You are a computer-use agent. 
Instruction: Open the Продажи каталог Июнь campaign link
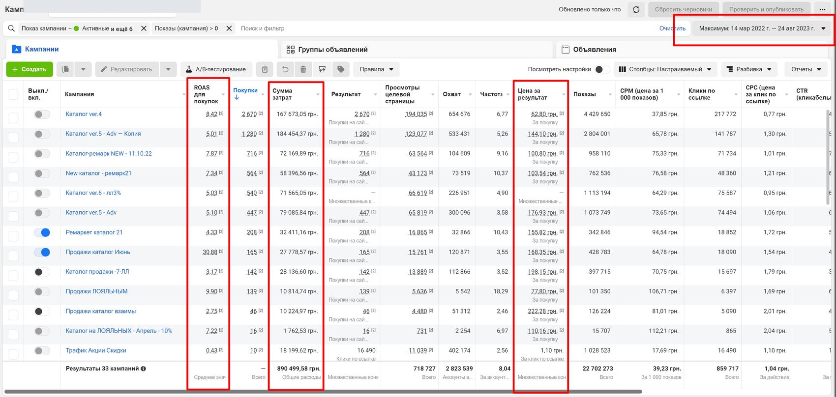[x=98, y=252]
